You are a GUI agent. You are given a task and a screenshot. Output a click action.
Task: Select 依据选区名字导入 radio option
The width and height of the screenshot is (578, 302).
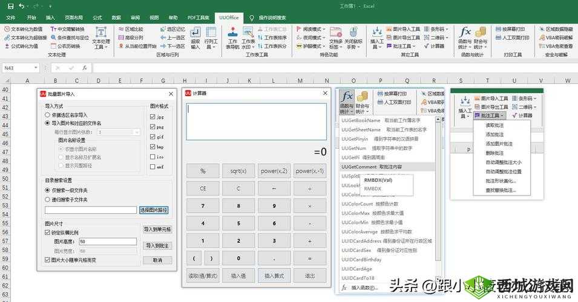(47, 115)
